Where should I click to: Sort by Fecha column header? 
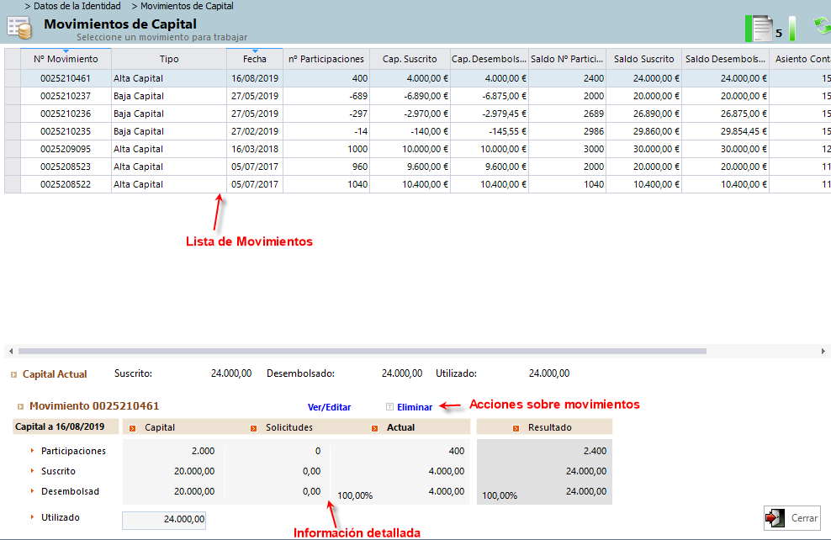[255, 59]
